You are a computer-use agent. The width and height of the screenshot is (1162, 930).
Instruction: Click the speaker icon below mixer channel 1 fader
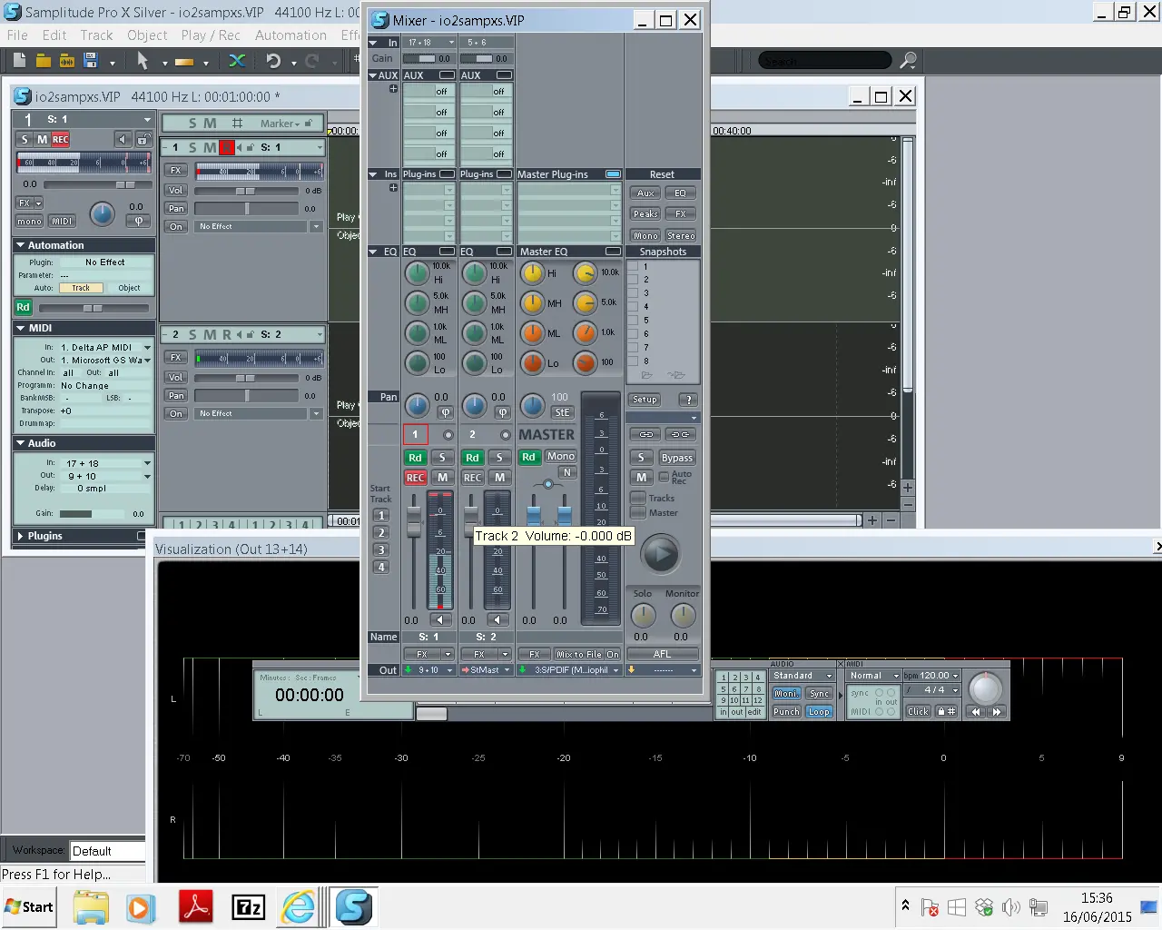(x=440, y=620)
